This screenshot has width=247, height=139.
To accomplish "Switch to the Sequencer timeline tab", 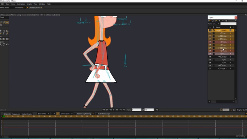I will click(x=16, y=114).
